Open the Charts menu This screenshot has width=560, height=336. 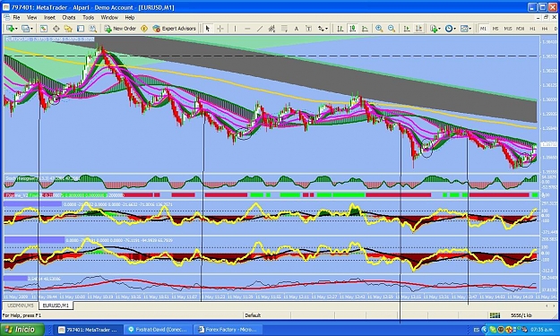click(69, 17)
